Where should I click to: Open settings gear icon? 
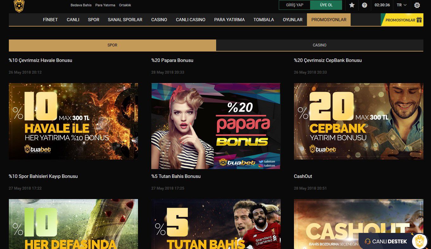pos(417,5)
